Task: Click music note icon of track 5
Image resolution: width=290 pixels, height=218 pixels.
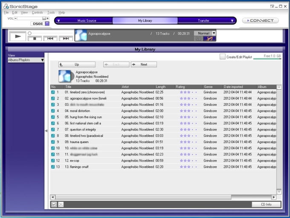Action: tap(53, 117)
